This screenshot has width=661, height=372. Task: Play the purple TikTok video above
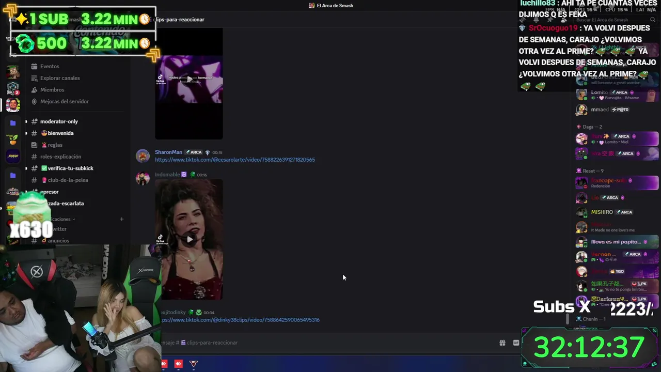click(190, 79)
